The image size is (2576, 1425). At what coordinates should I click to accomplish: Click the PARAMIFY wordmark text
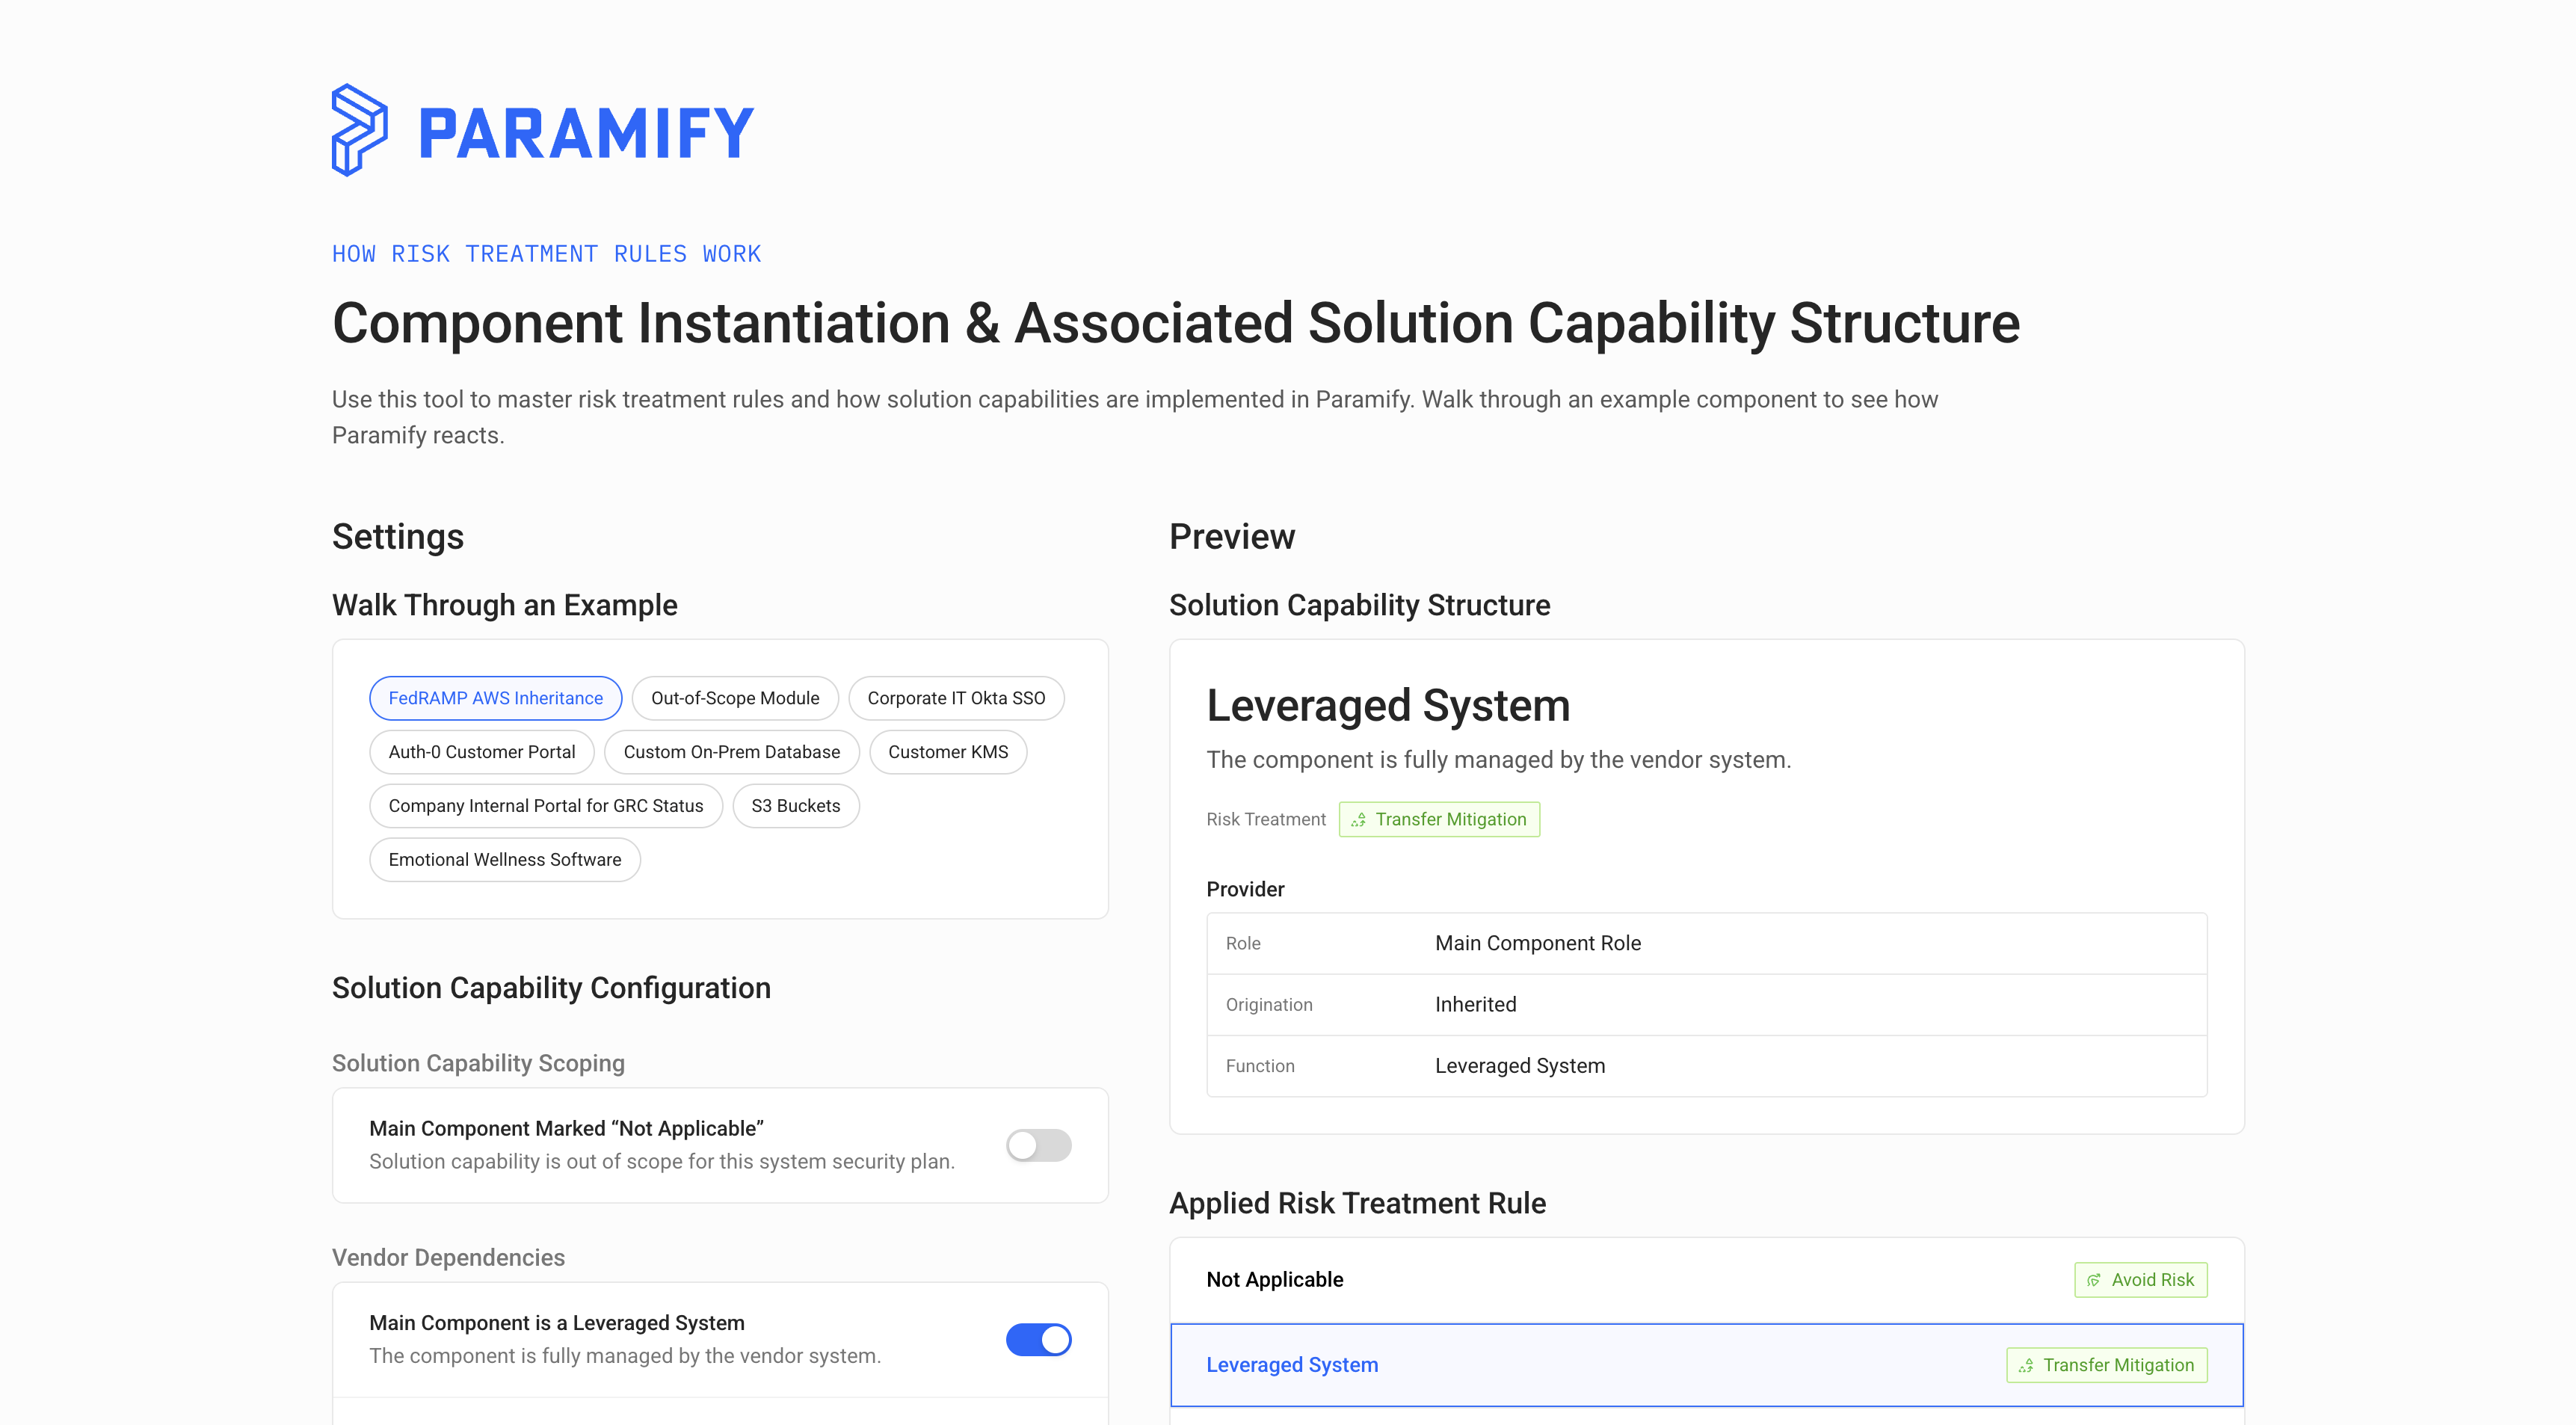pos(587,133)
